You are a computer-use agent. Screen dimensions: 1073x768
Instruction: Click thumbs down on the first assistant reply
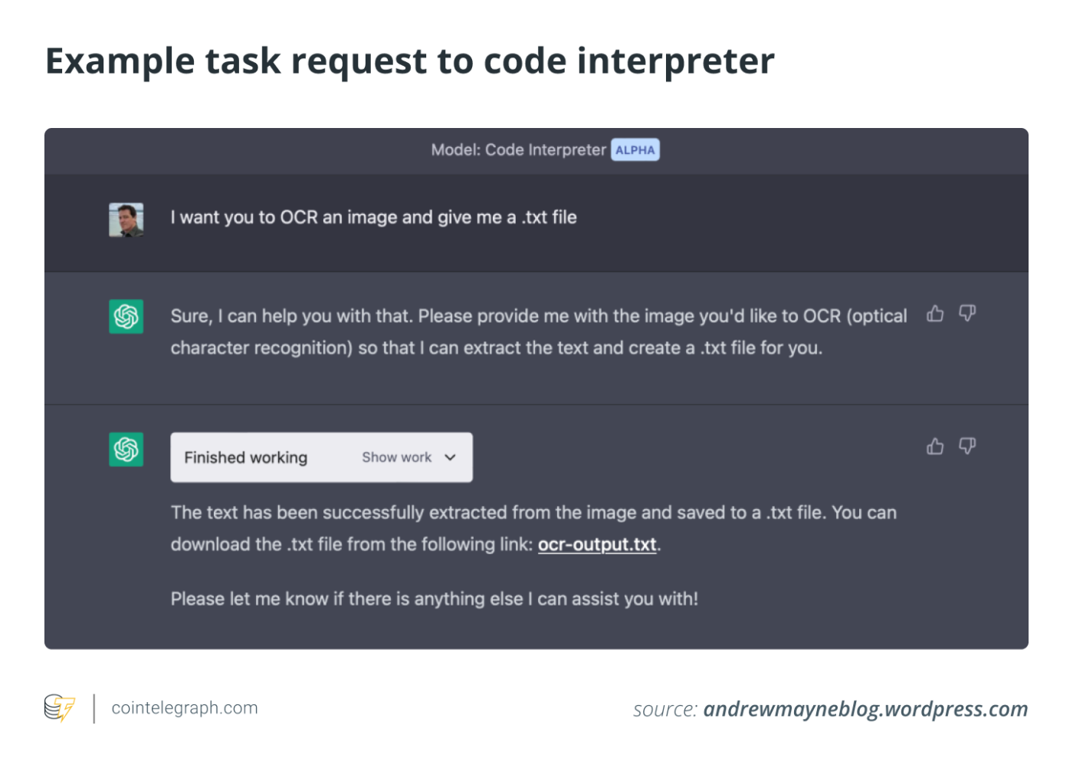tap(967, 313)
